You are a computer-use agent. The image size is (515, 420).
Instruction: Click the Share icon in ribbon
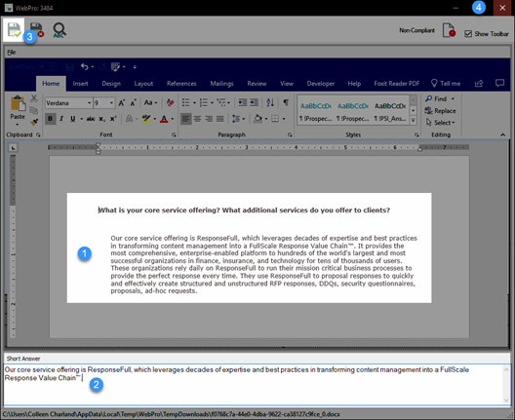(x=479, y=84)
